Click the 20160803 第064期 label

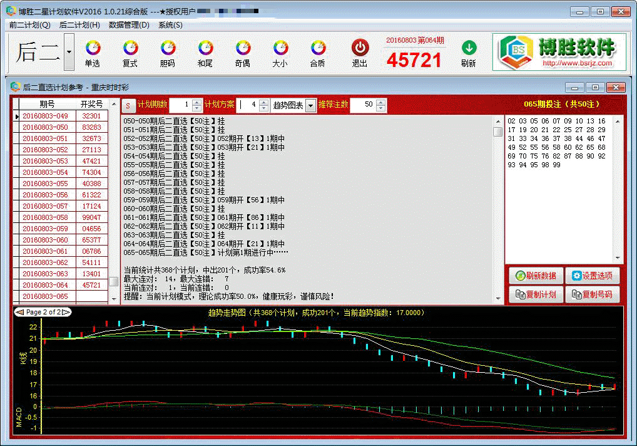click(415, 40)
